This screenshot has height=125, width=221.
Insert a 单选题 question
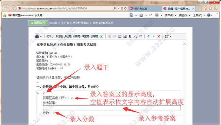tap(59, 36)
